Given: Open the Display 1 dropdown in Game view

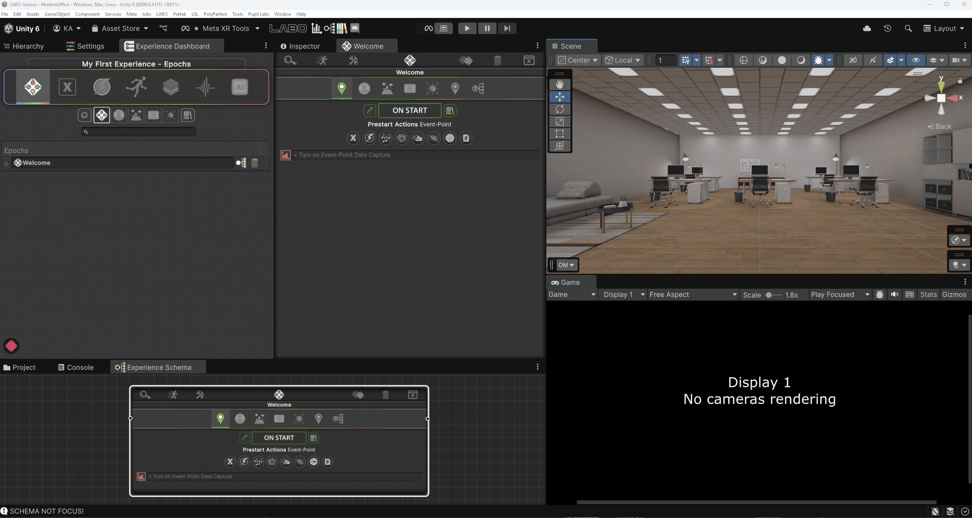Looking at the screenshot, I should click(x=624, y=294).
